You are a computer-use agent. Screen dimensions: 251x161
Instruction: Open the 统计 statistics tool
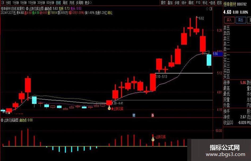coord(184,3)
